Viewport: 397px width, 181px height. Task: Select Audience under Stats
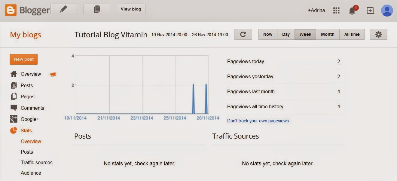pyautogui.click(x=31, y=173)
